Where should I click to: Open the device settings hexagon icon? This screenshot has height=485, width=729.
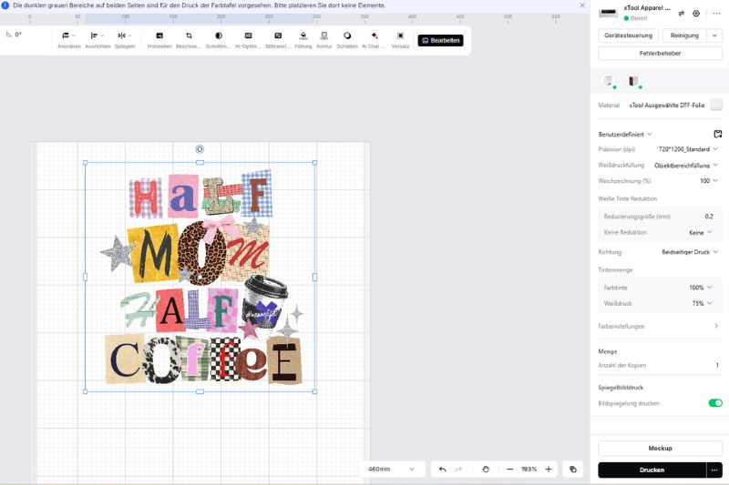click(x=696, y=14)
